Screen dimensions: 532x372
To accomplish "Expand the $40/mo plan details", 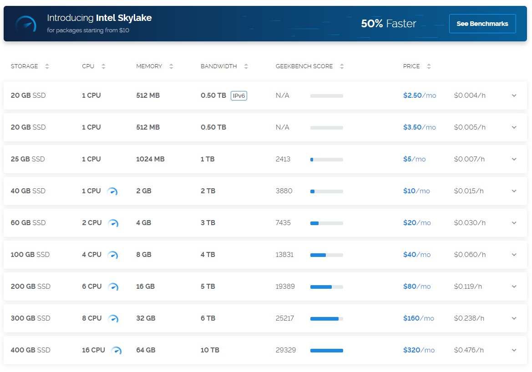I will (514, 255).
